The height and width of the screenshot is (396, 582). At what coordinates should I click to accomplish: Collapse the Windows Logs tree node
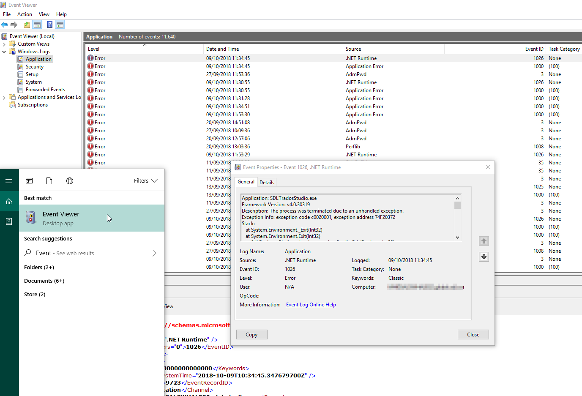tap(4, 52)
